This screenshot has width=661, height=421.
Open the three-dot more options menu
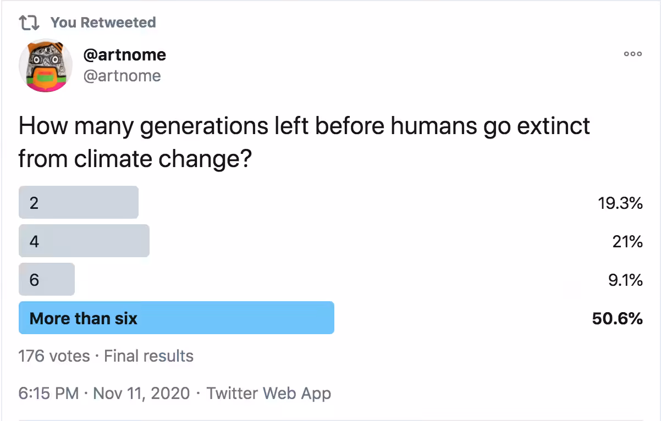coord(632,54)
